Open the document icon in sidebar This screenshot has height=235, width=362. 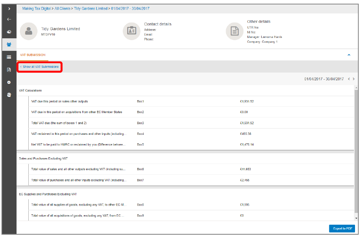pos(9,70)
